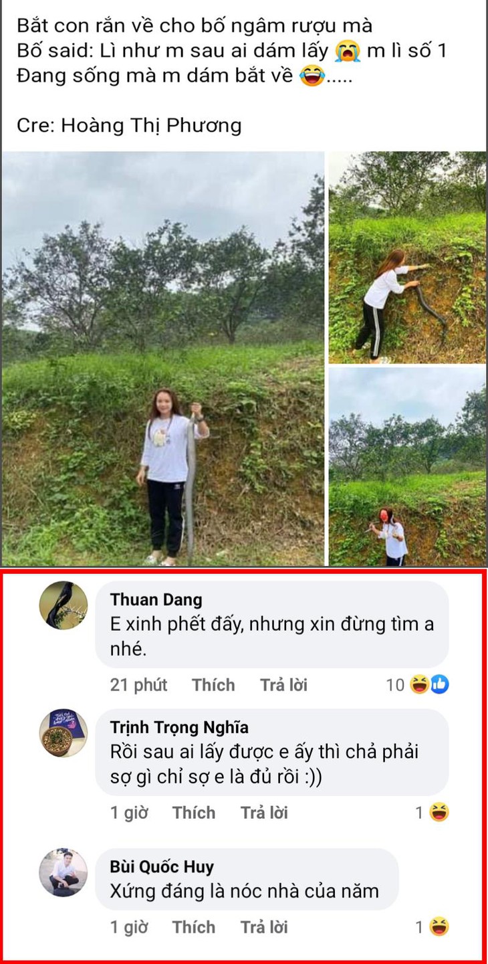Open the Bùi Quốc Huy name link
488x964 pixels.
[x=162, y=867]
